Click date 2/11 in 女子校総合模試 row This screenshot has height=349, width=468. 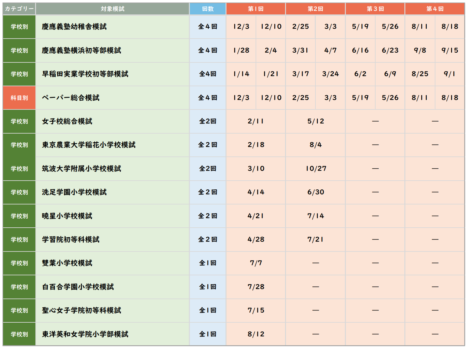(256, 121)
